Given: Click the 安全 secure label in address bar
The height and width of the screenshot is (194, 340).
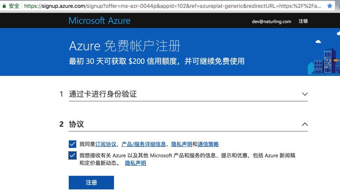Looking at the screenshot, I should [x=14, y=6].
